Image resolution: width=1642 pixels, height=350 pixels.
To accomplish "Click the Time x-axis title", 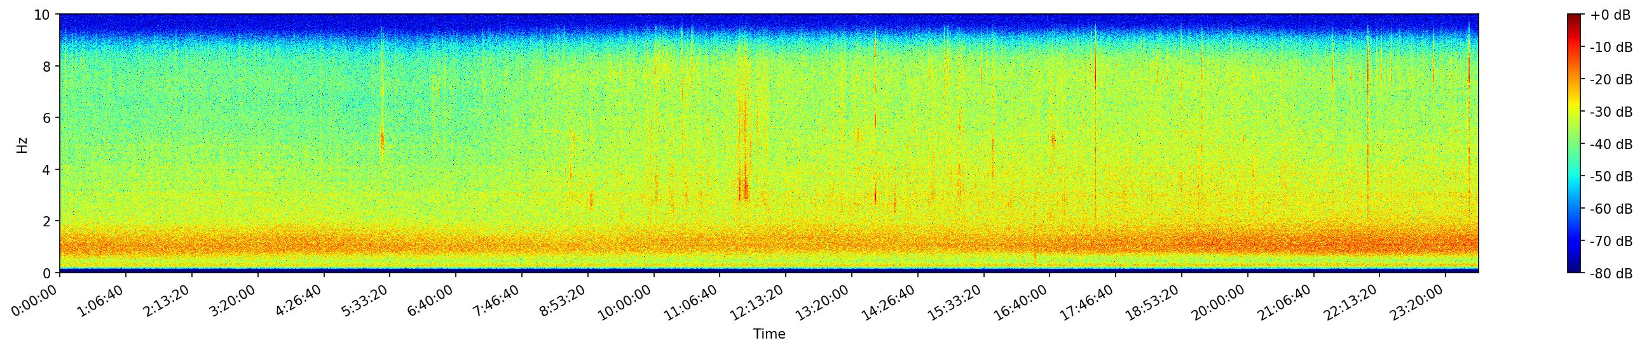I will [x=769, y=334].
